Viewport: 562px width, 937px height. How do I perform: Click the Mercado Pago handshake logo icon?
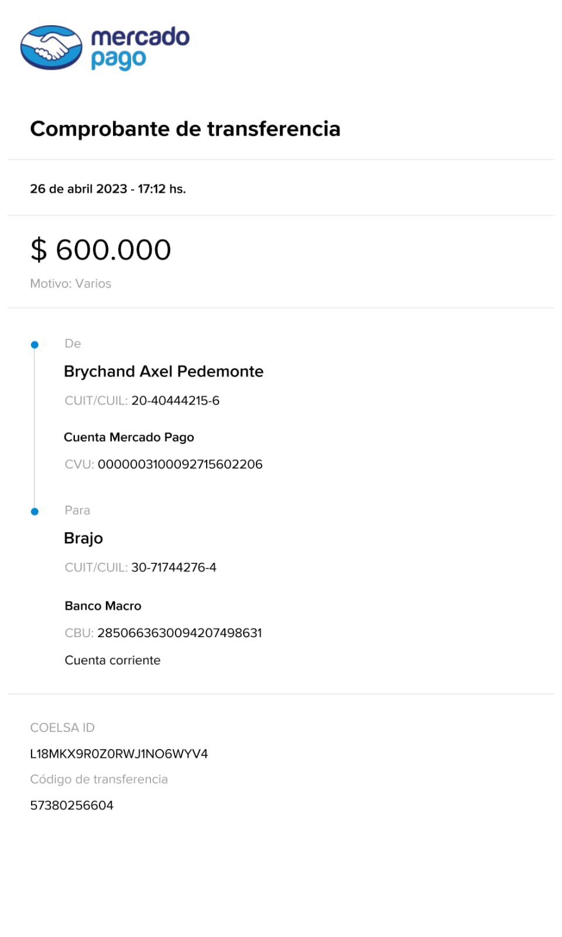52,47
